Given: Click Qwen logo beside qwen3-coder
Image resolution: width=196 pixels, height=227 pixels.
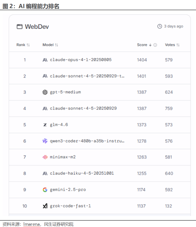Looking at the screenshot, I should tap(45, 141).
